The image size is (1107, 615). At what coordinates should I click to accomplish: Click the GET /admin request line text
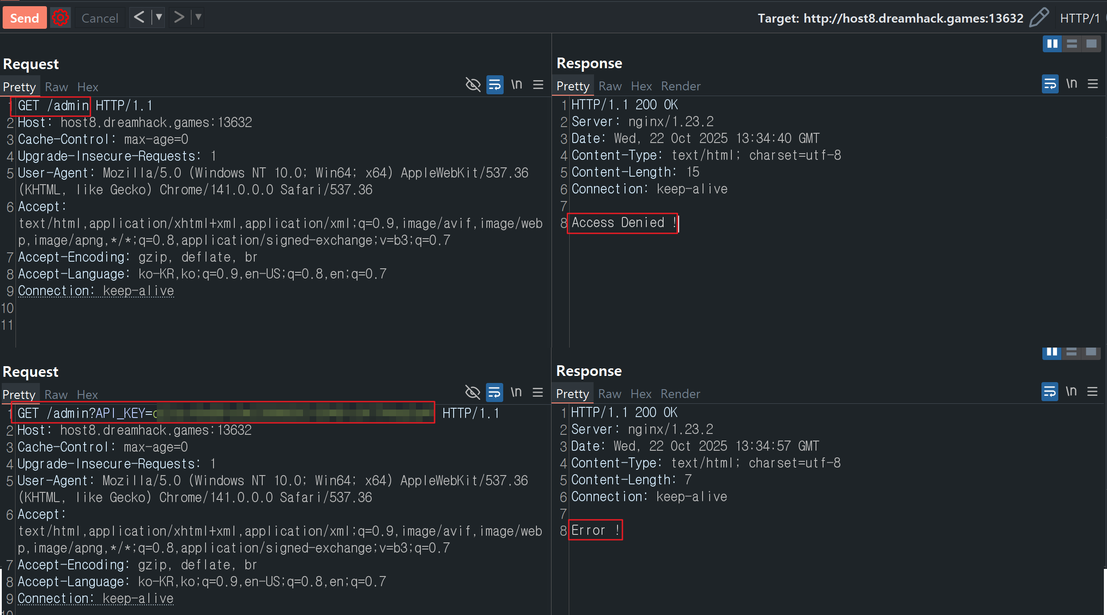point(53,106)
